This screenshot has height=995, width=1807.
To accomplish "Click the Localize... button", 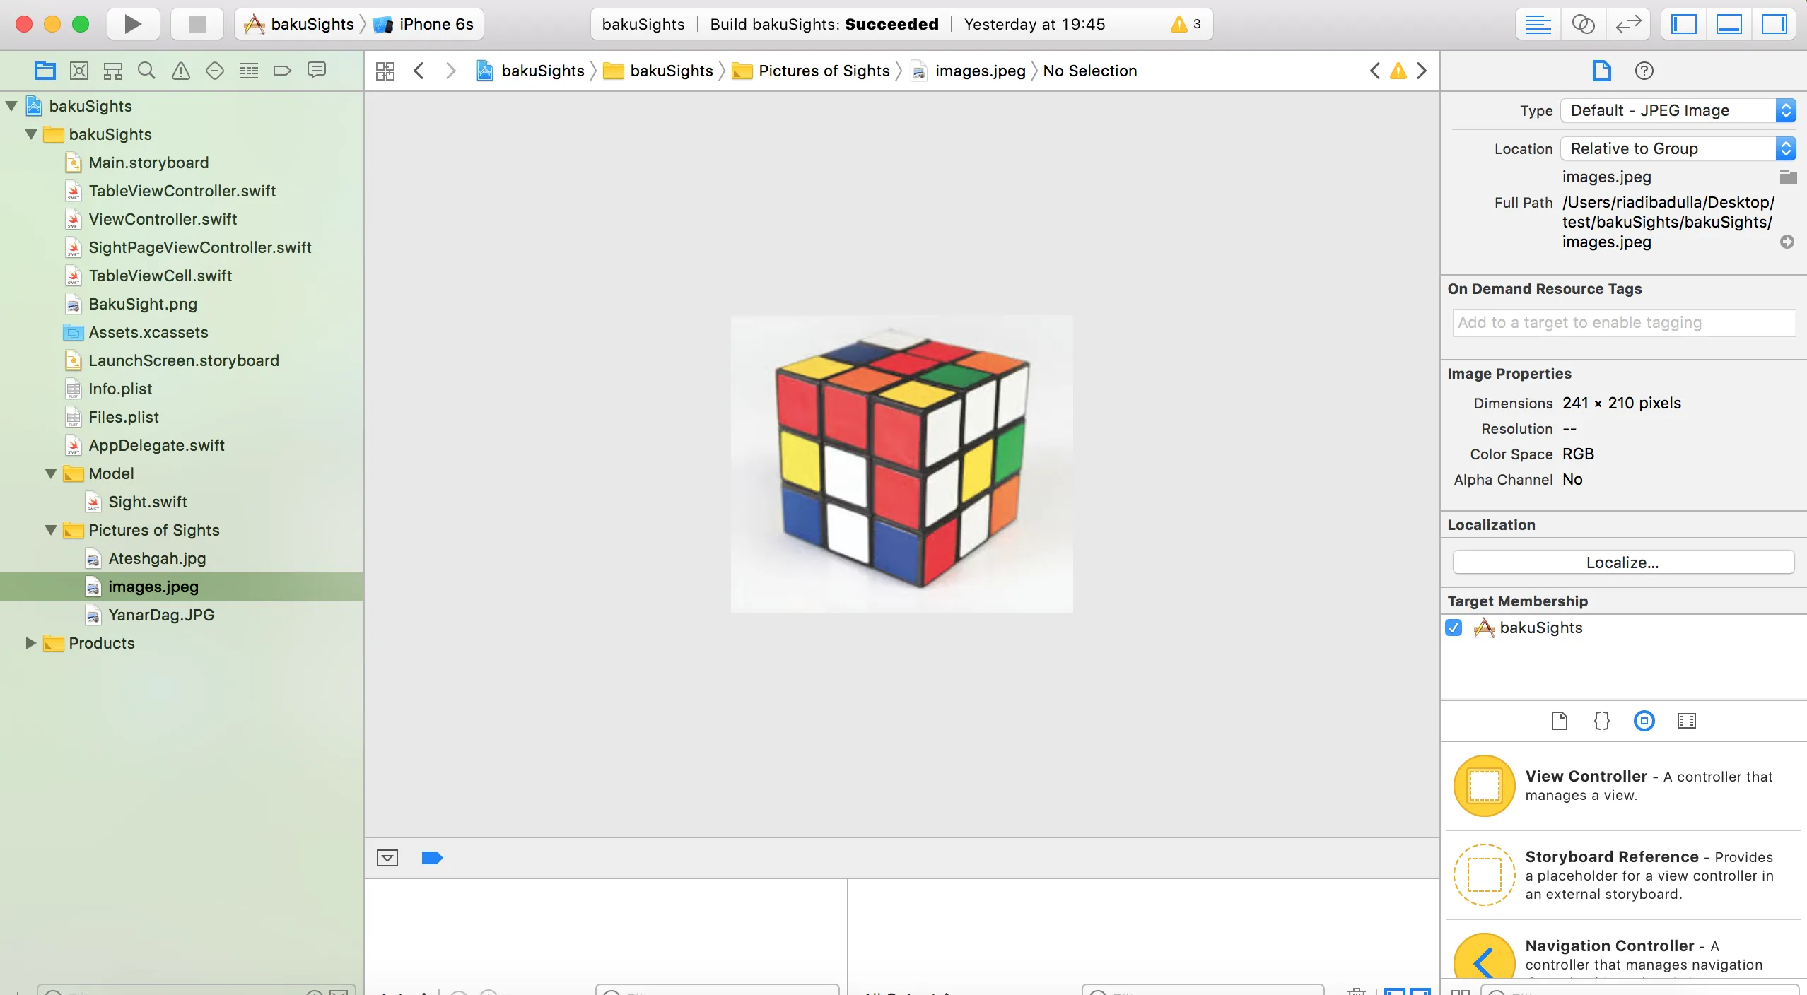I will click(x=1622, y=563).
